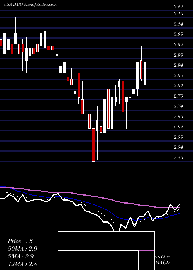The image size is (193, 270).
Task: Click the last white candle on the right
Action: point(145,74)
